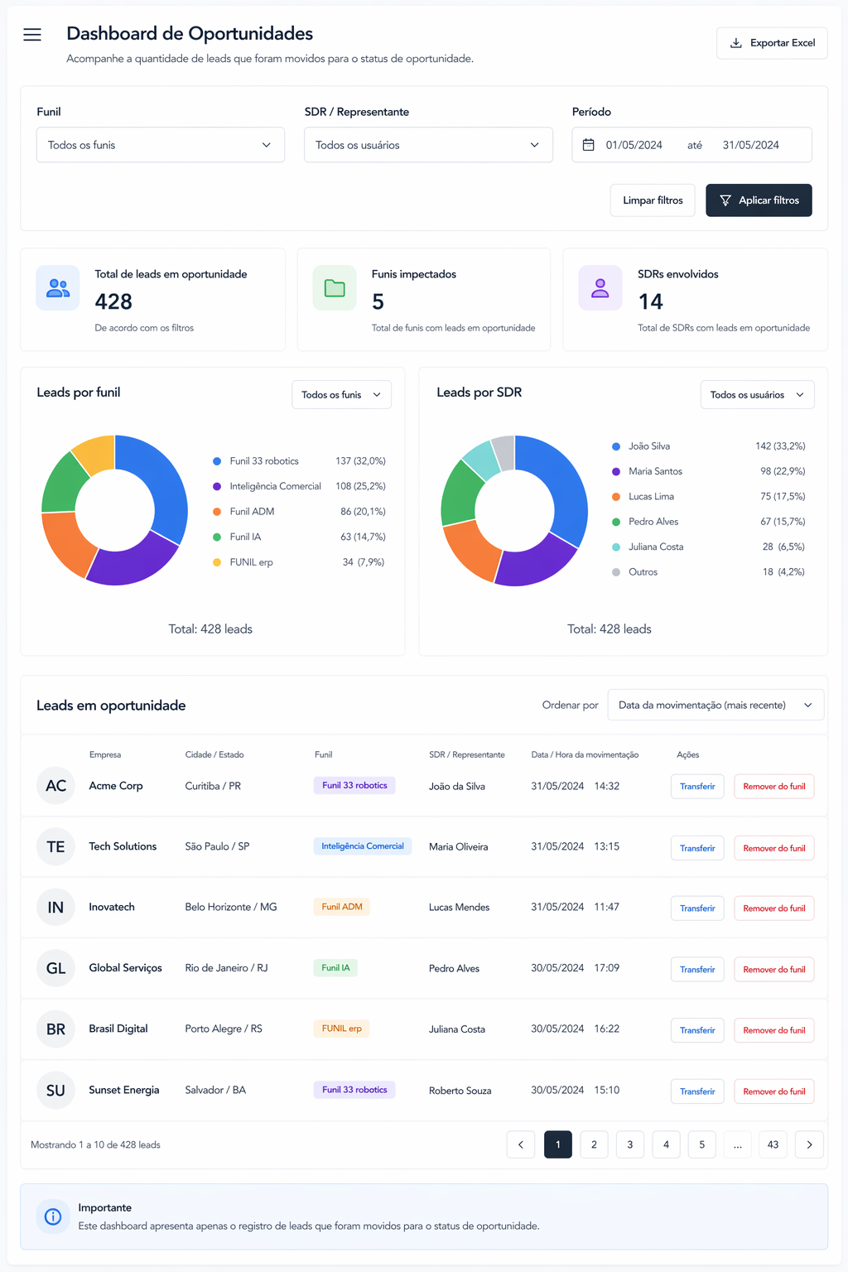Click the AC avatar of Acme Corp
Viewport: 848px width, 1272px height.
[x=56, y=786]
